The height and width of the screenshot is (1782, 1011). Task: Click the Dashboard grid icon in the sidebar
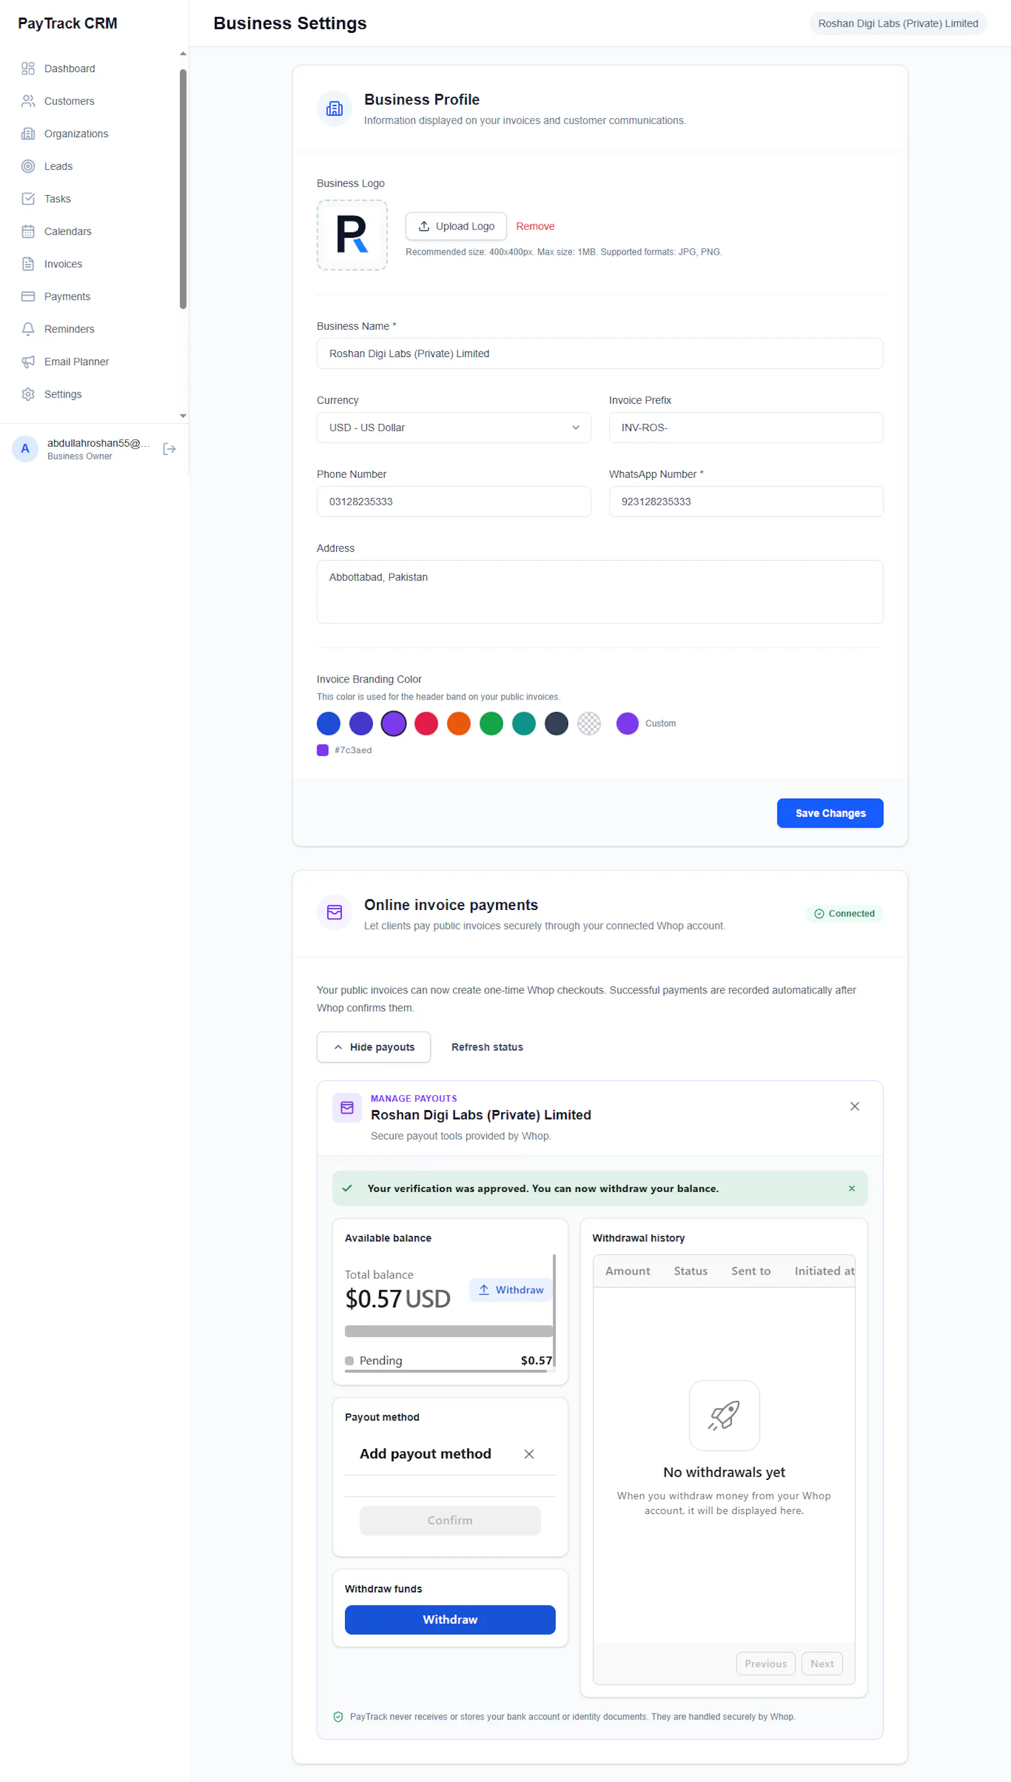point(28,68)
